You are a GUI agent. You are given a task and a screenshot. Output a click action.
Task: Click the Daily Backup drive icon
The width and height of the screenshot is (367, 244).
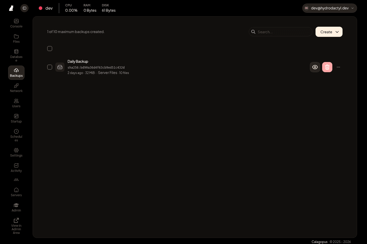(60, 67)
